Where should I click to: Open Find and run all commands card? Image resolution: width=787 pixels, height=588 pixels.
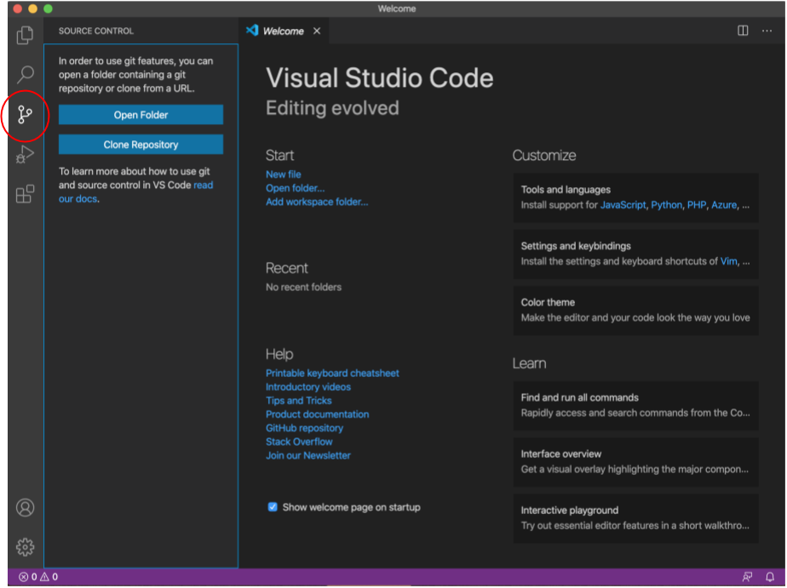(635, 406)
